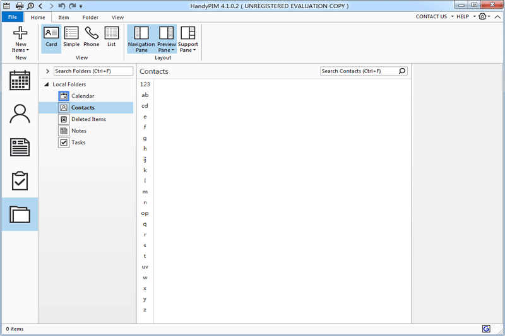Go forward with the right arrow
The height and width of the screenshot is (336, 505).
[51, 6]
